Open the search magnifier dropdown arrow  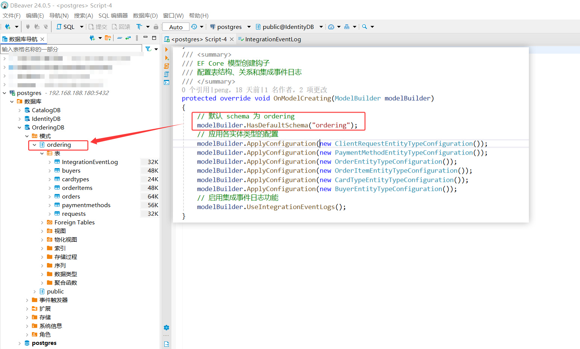373,27
